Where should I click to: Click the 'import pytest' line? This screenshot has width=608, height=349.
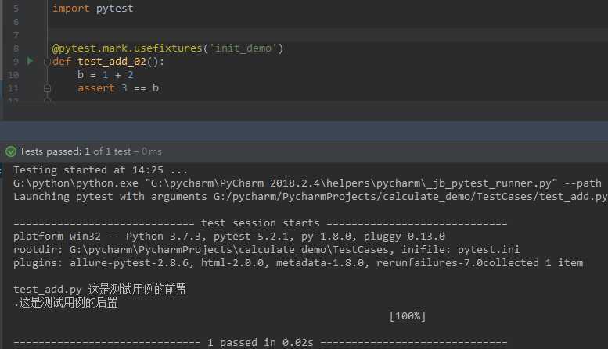click(x=92, y=8)
